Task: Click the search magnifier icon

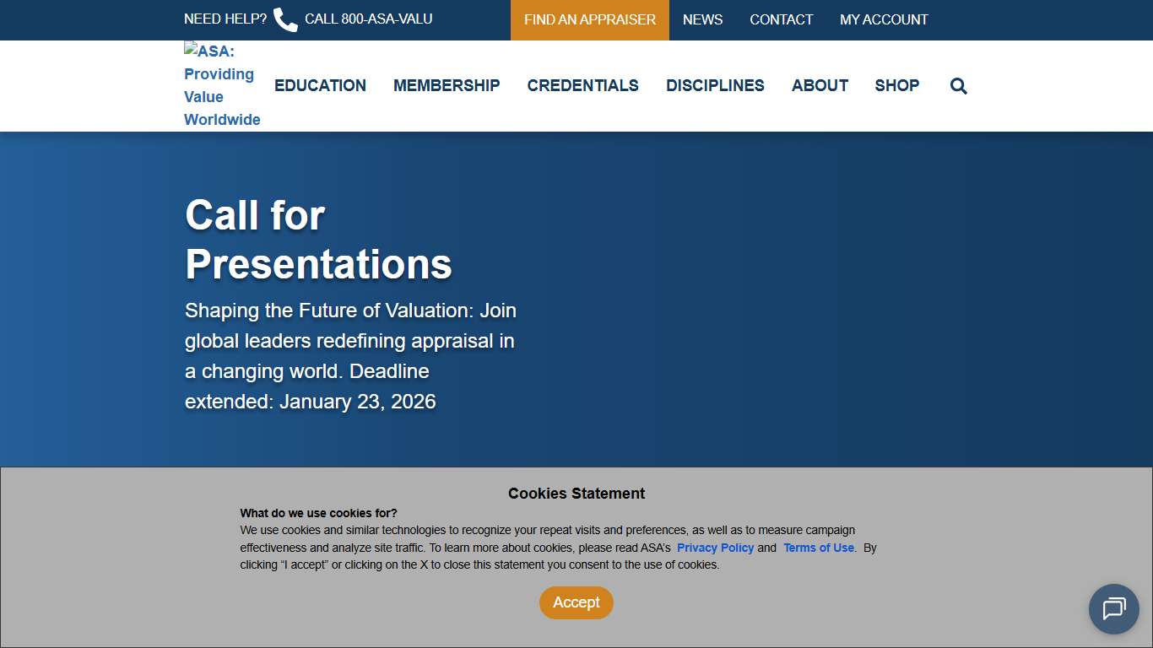Action: (958, 86)
